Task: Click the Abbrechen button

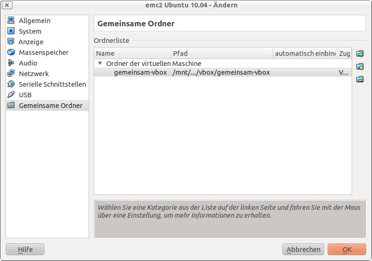Action: (x=303, y=249)
